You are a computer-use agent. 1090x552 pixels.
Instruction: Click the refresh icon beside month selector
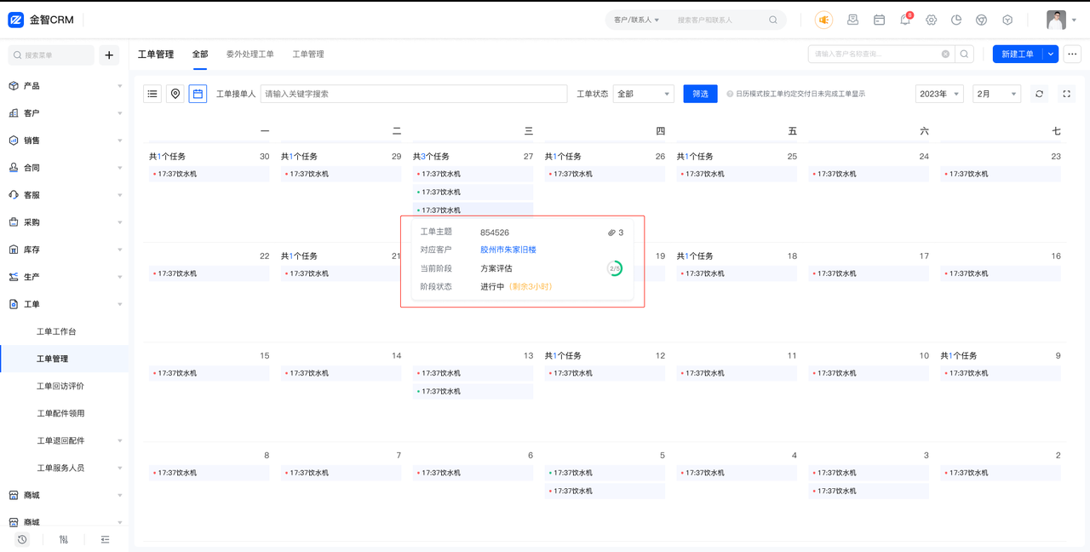(x=1039, y=94)
